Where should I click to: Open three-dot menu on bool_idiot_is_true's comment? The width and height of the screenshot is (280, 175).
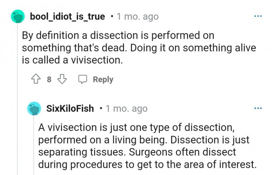(258, 16)
